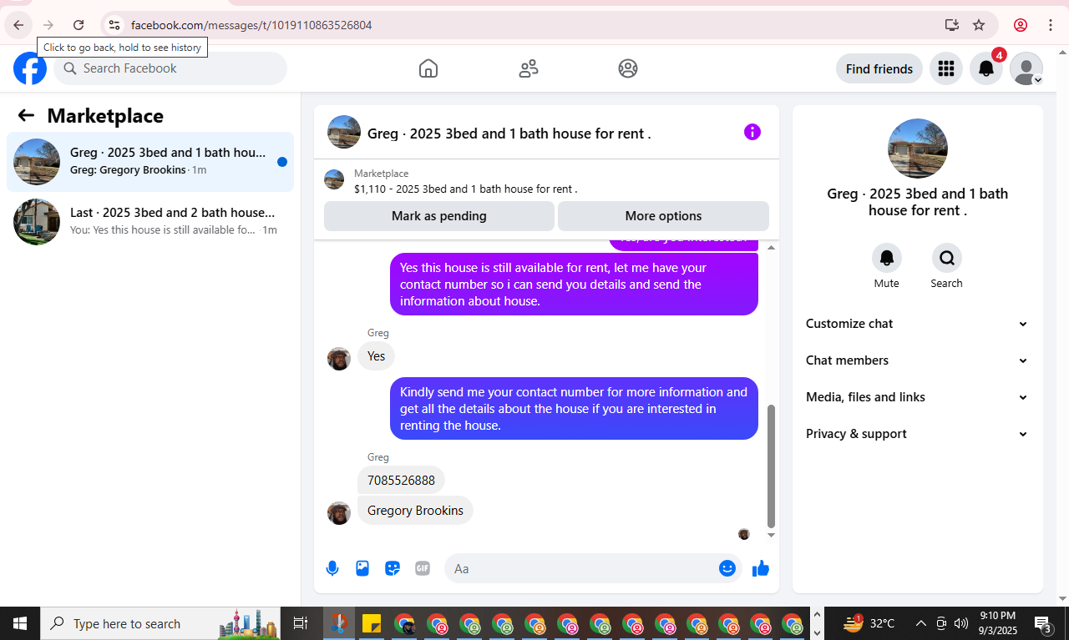Click Greg's avatar beside the Yes message
This screenshot has height=640, width=1069.
coord(339,359)
